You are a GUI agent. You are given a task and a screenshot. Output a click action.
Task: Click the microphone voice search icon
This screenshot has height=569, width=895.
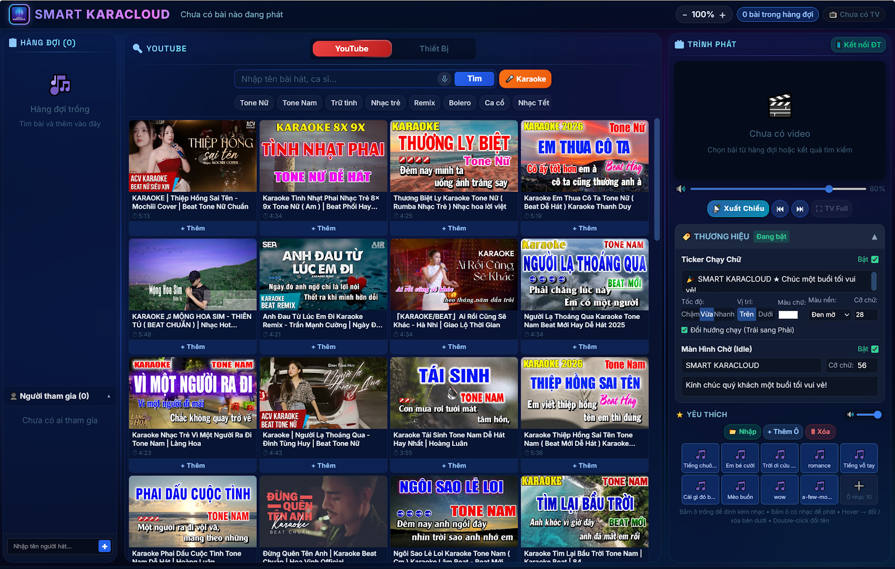point(445,79)
